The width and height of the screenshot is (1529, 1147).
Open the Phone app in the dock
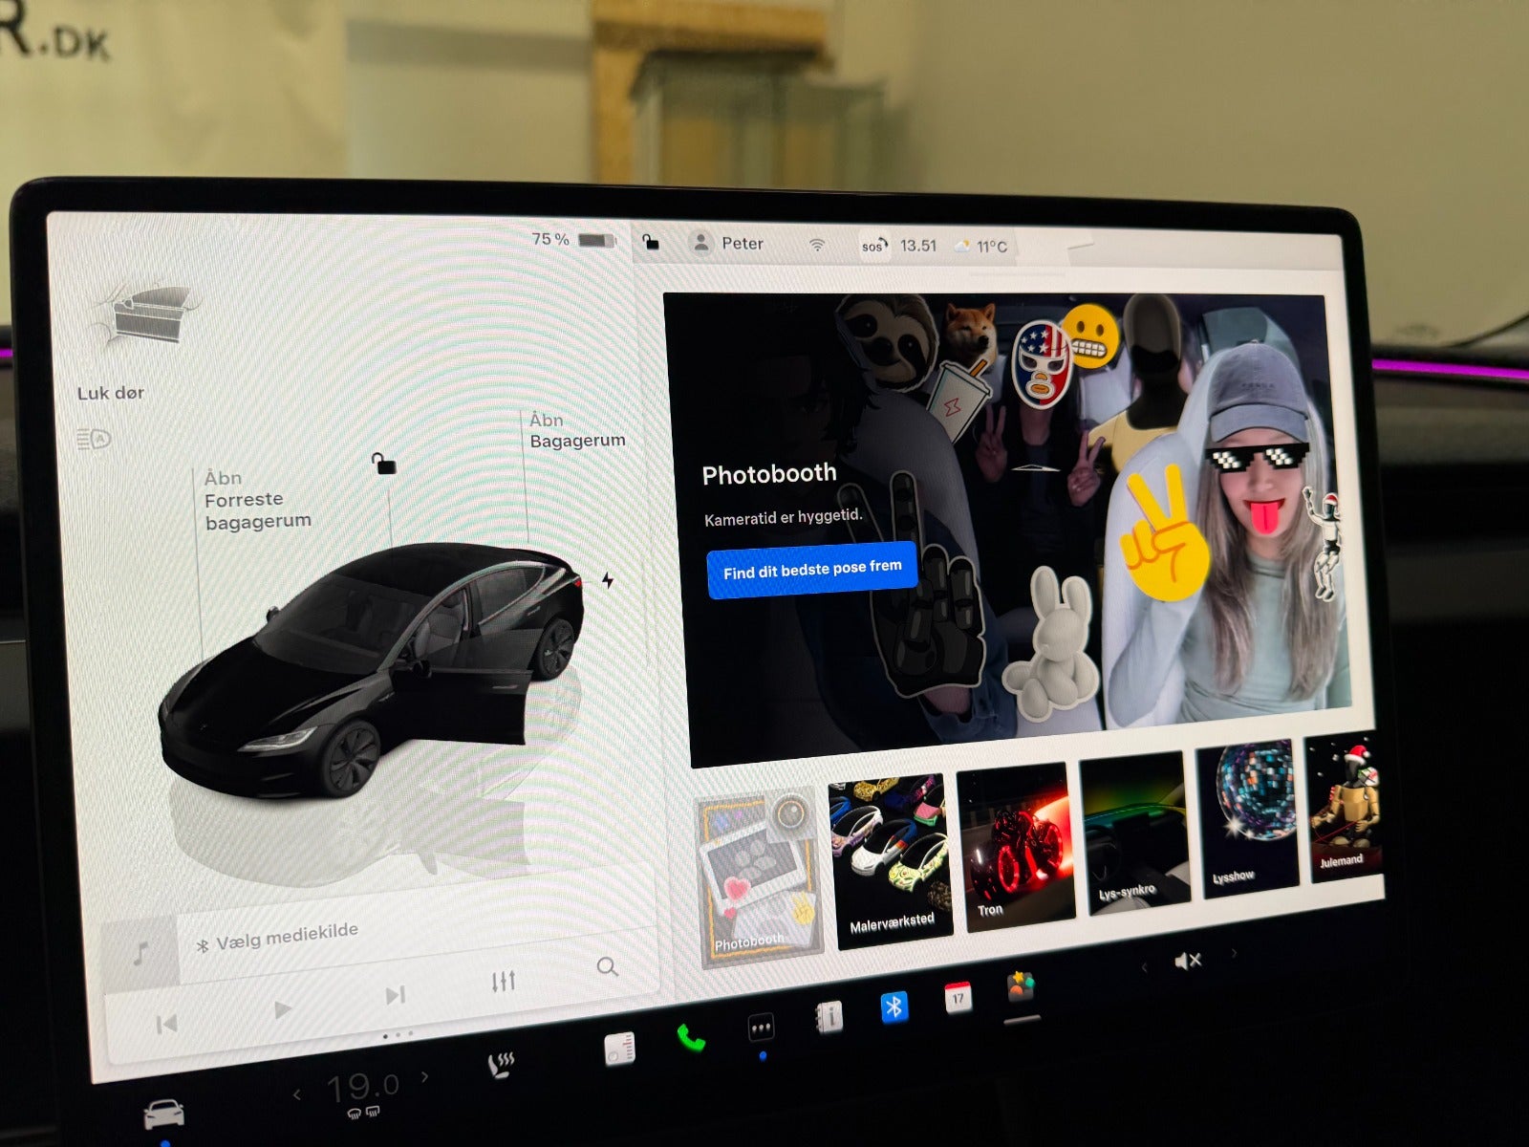click(x=690, y=1037)
